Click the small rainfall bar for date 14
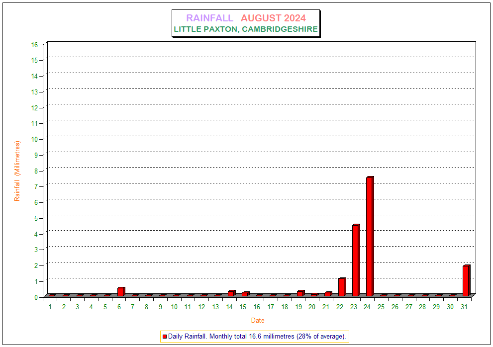This screenshot has width=493, height=347. coord(232,293)
